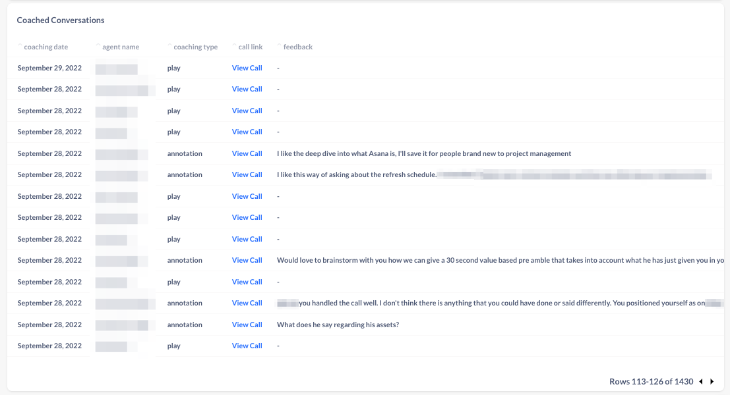Open View Call for the assets question row
Viewport: 730px width, 395px height.
[x=247, y=325]
